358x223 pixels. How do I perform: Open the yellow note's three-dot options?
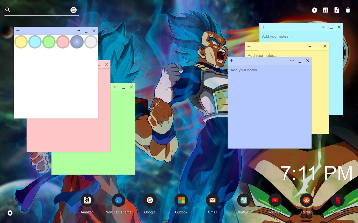[309, 46]
